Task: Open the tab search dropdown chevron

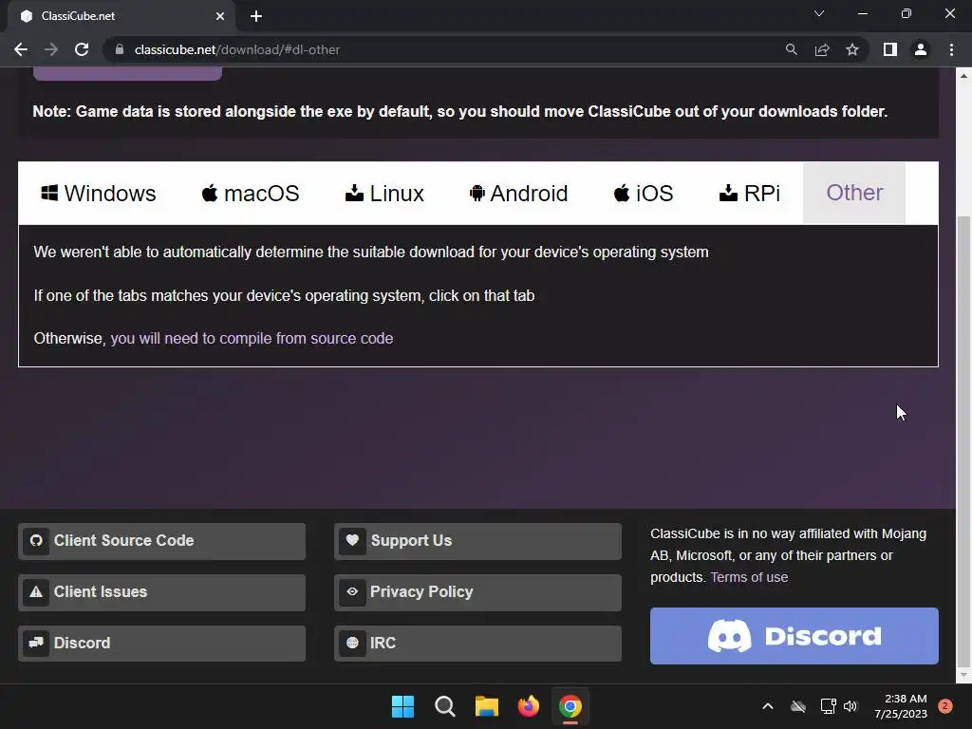Action: (x=819, y=13)
